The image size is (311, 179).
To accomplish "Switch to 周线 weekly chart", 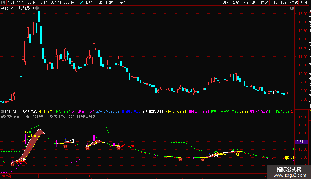I will [89, 2].
